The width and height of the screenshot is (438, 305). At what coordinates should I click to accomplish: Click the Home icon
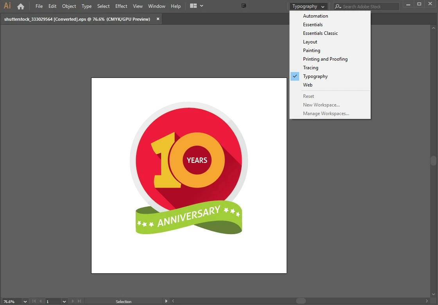click(21, 6)
